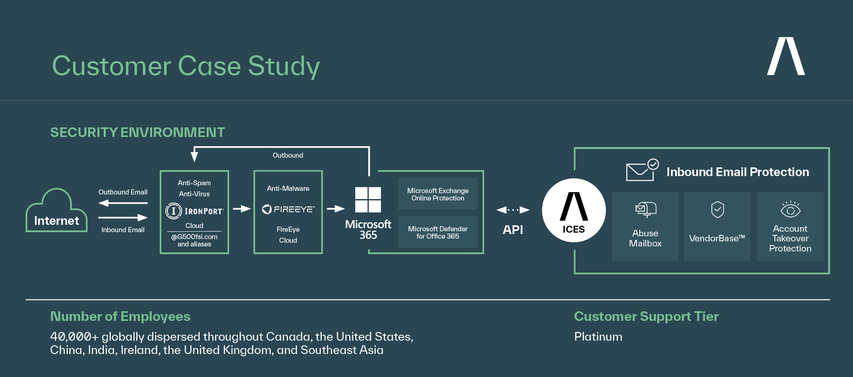This screenshot has height=377, width=853.
Task: Click the Internet label in the cloud
Action: pos(57,221)
